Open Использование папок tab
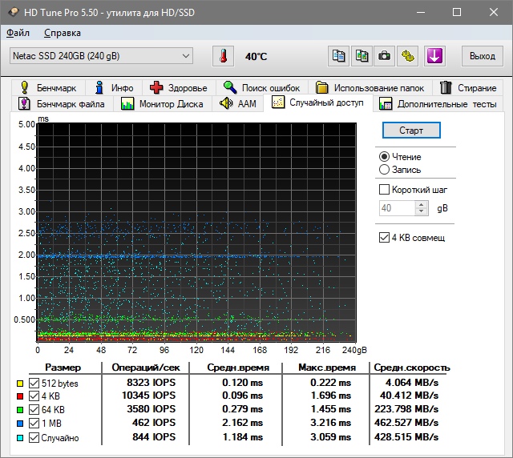 point(370,87)
